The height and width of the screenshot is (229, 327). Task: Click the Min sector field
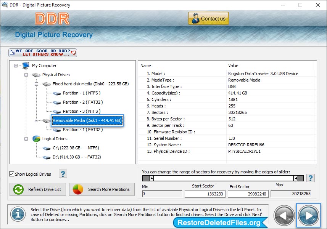[x=162, y=194]
